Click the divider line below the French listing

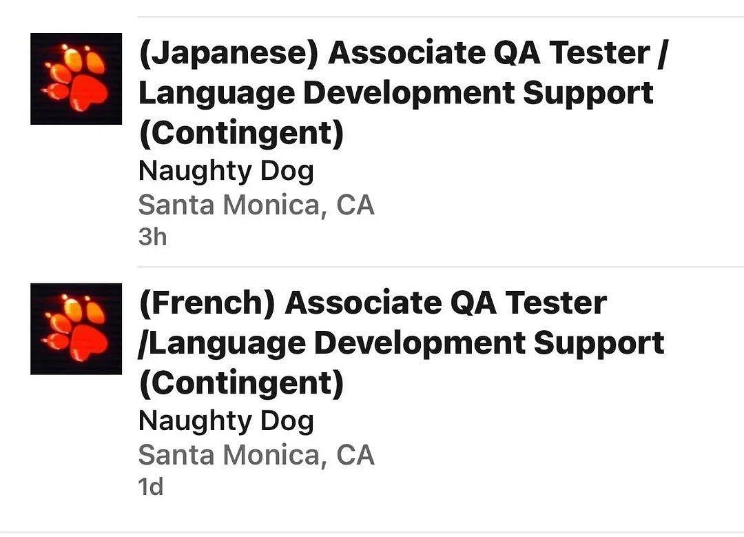pyautogui.click(x=441, y=531)
